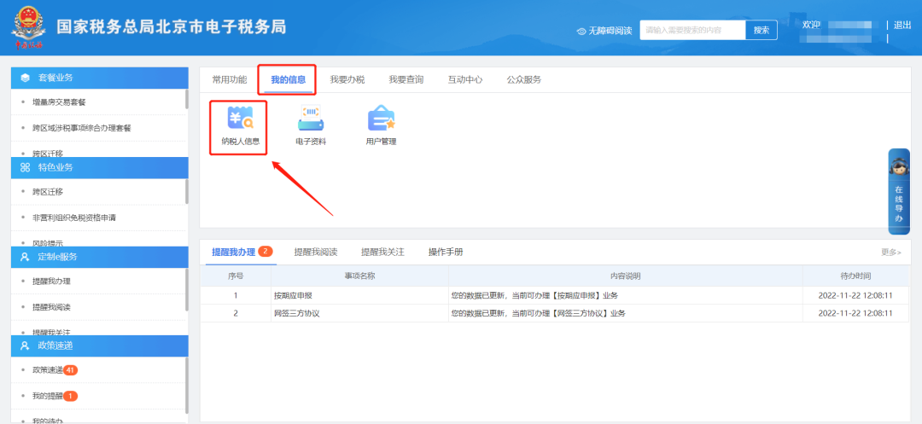Click 网签三方协议 in the table
The width and height of the screenshot is (922, 424).
(x=297, y=314)
